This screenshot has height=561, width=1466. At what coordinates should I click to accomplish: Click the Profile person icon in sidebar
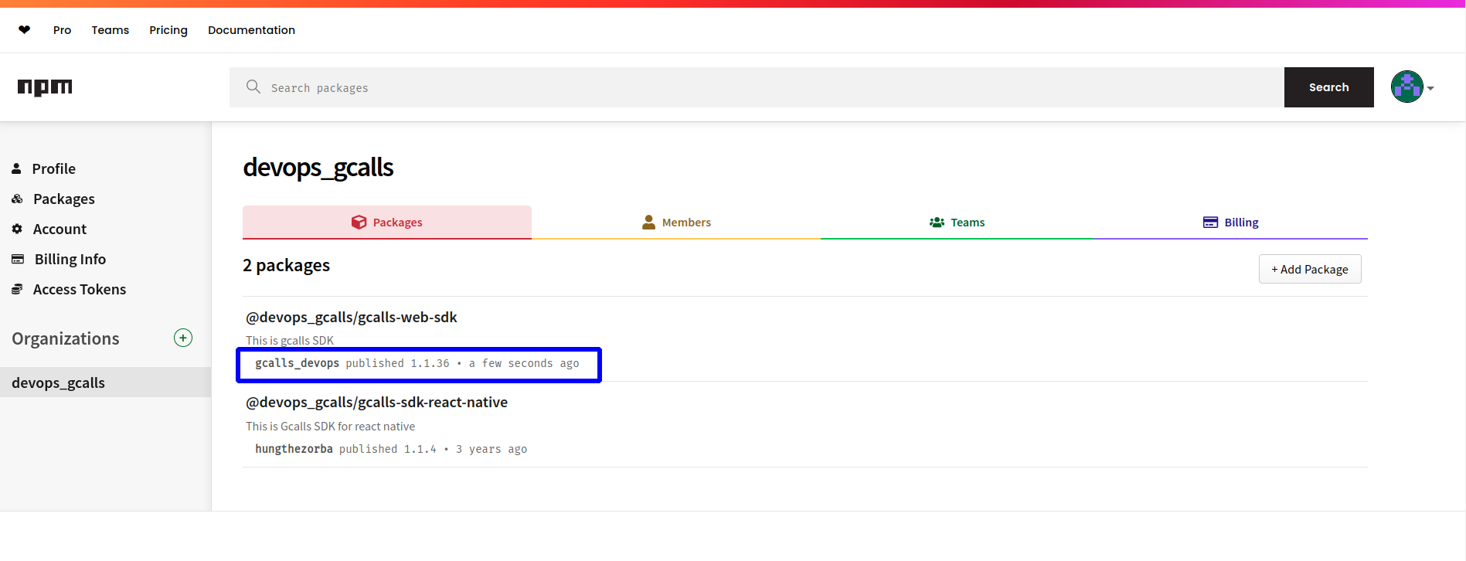coord(16,168)
